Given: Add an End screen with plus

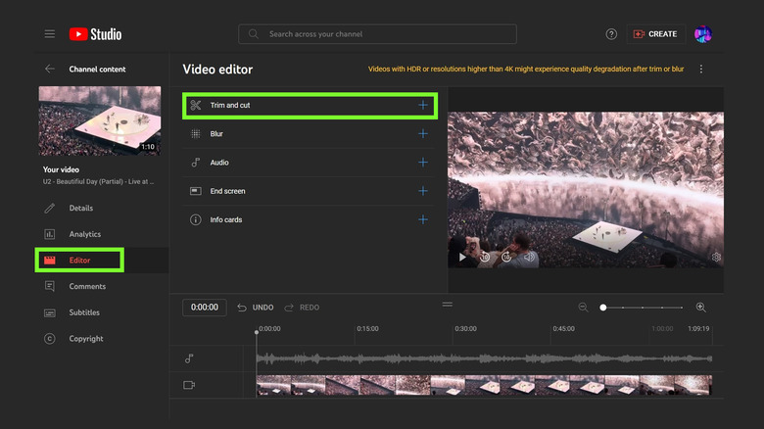Looking at the screenshot, I should [423, 191].
